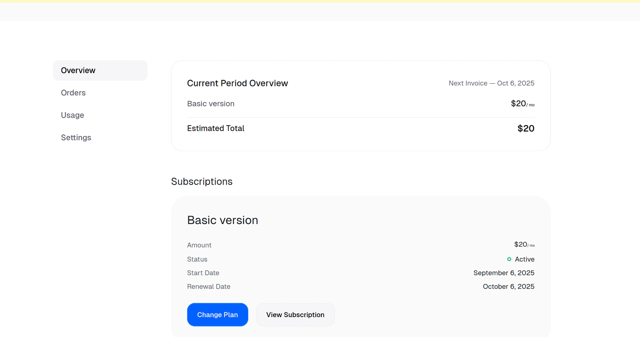This screenshot has width=640, height=337.
Task: Click the Renewal Date label
Action: [x=209, y=287]
